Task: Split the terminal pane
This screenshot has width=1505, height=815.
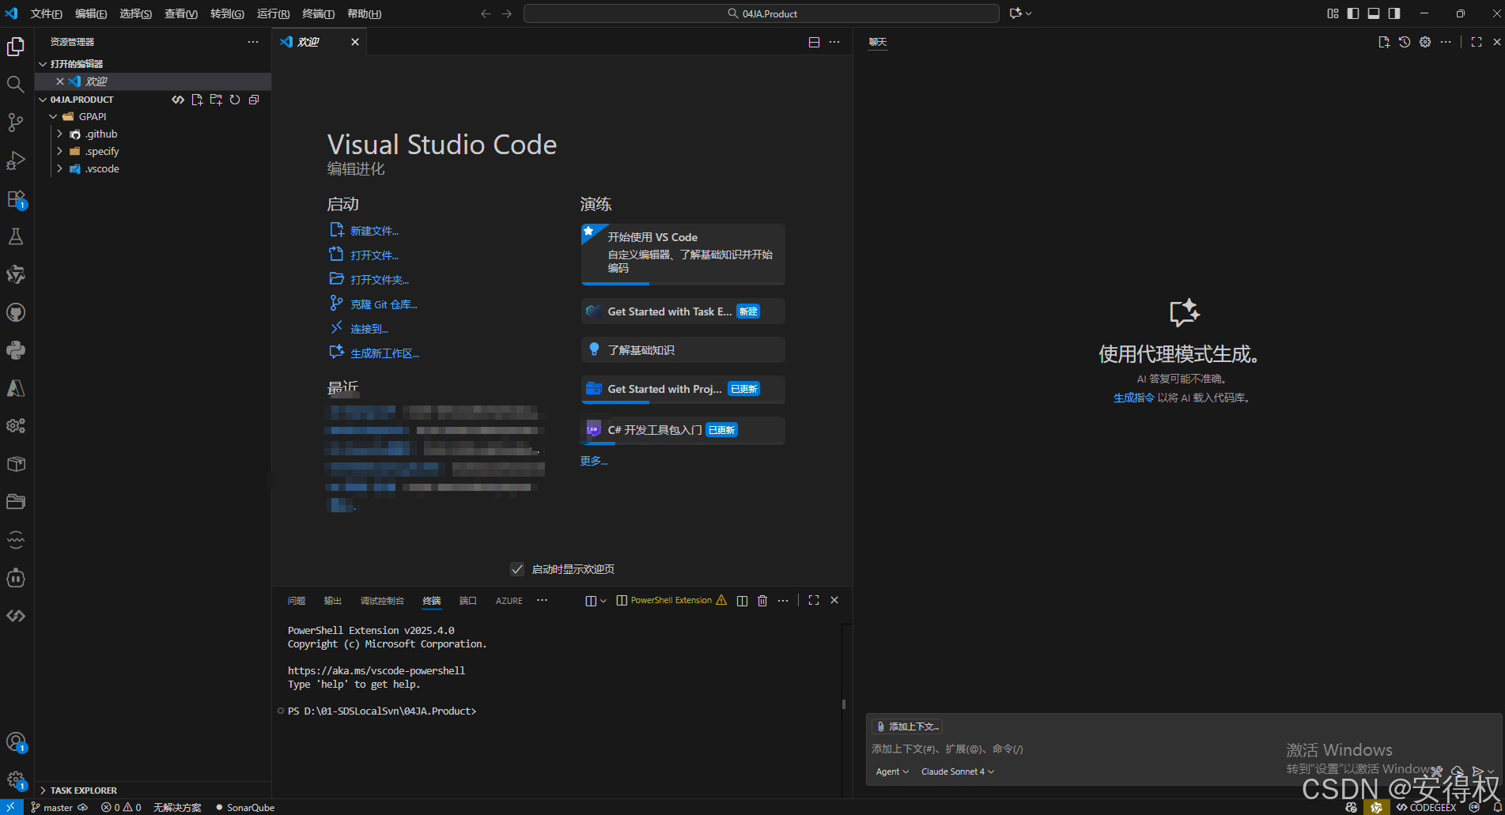Action: pos(742,601)
